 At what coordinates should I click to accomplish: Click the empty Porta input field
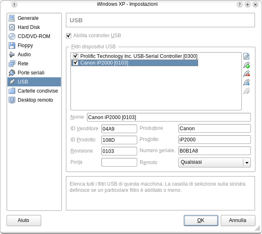point(119,162)
